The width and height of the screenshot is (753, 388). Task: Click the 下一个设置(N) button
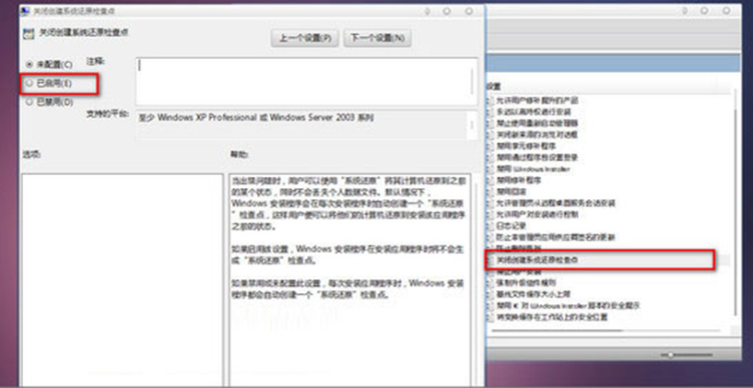point(377,39)
